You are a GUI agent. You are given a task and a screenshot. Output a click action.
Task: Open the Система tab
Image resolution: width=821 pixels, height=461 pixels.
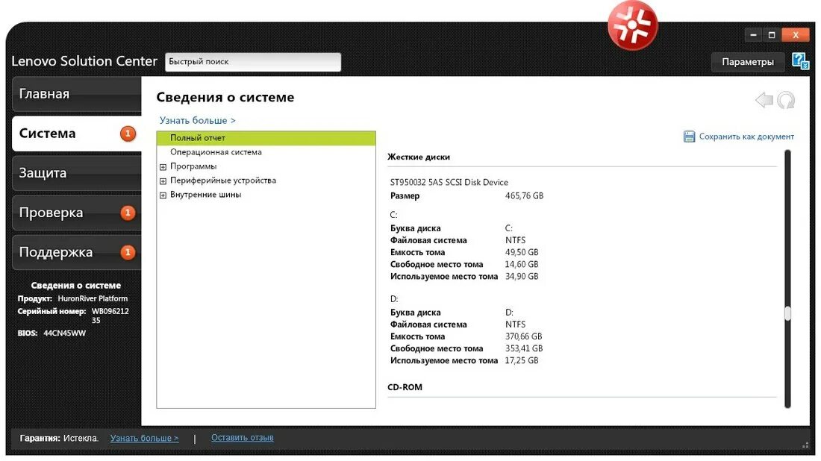pyautogui.click(x=76, y=134)
